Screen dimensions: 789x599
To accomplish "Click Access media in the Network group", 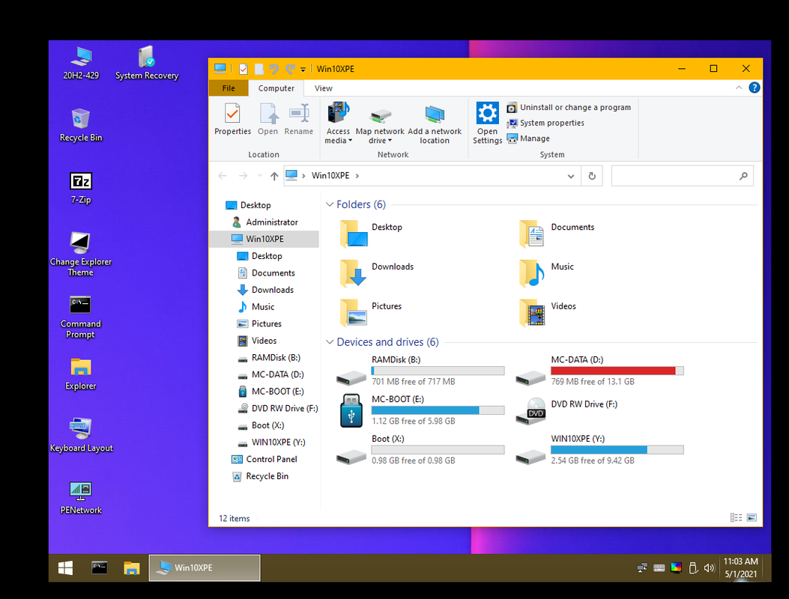I will (338, 123).
